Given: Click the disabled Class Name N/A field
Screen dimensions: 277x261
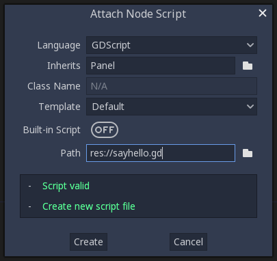Looking at the screenshot, I should click(x=172, y=86).
